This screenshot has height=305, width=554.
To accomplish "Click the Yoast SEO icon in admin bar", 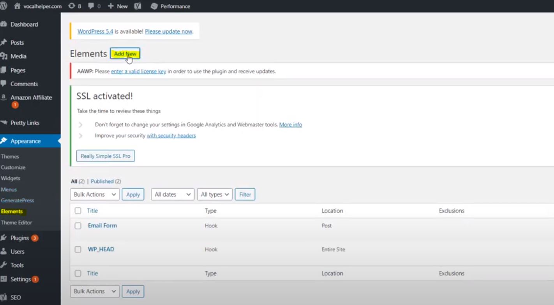I will click(137, 6).
